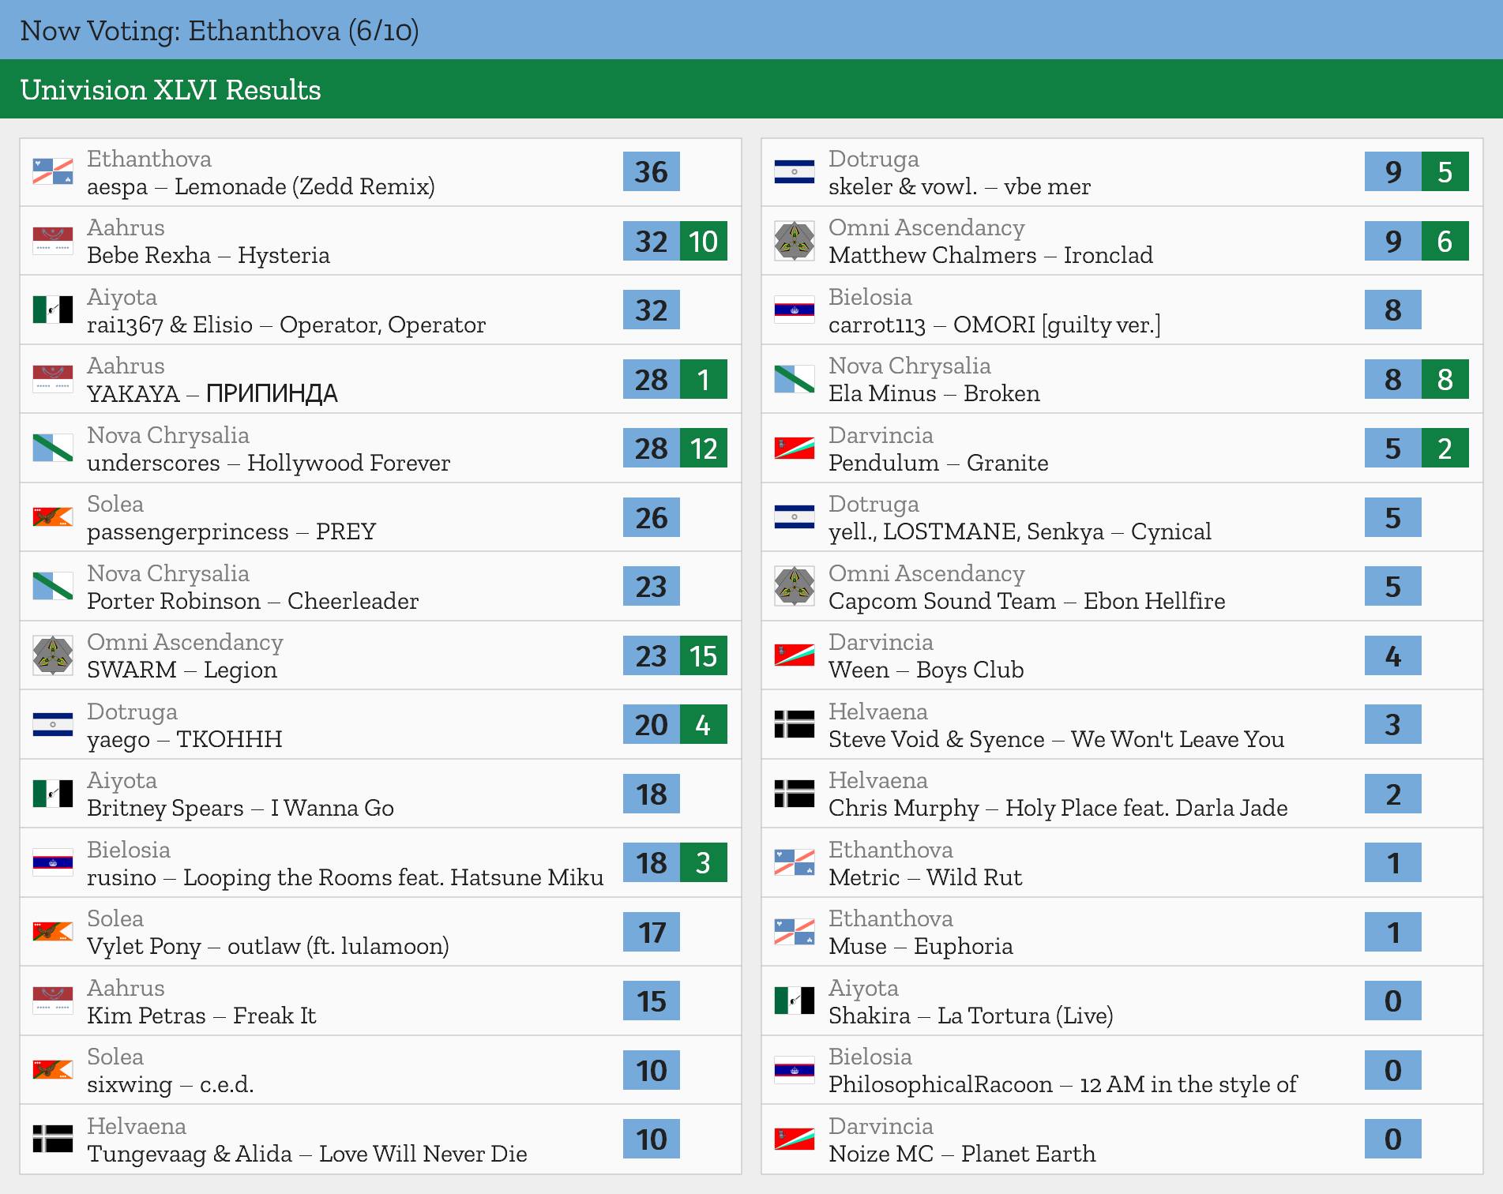Click the Omni Ascendancy emblem beside Matthew Chalmers – Ironclad

[x=795, y=241]
